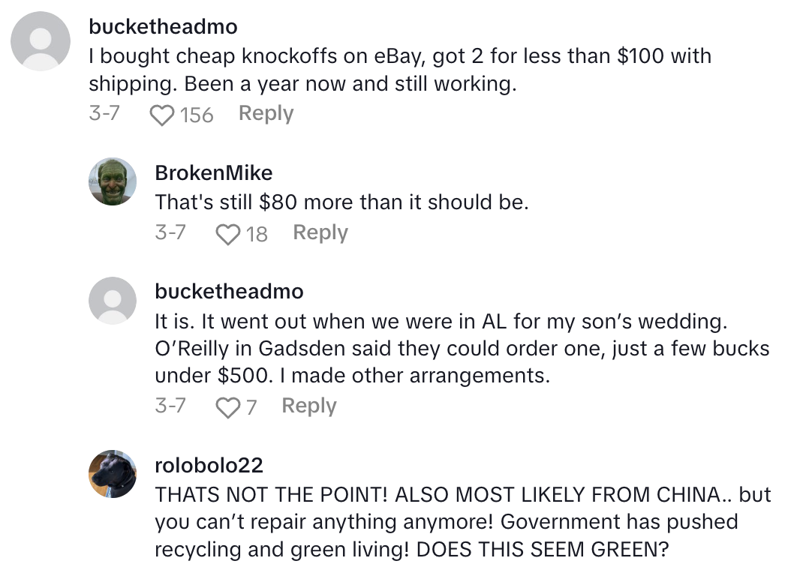Reply to BrokenMike's comment
Image resolution: width=803 pixels, height=570 pixels.
tap(320, 233)
